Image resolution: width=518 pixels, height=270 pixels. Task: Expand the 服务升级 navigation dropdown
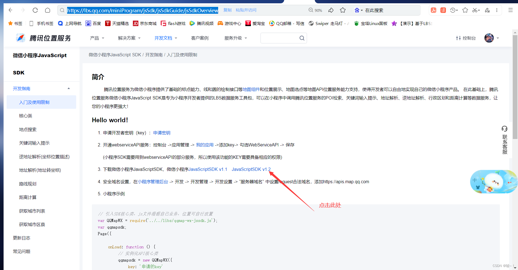coord(236,38)
